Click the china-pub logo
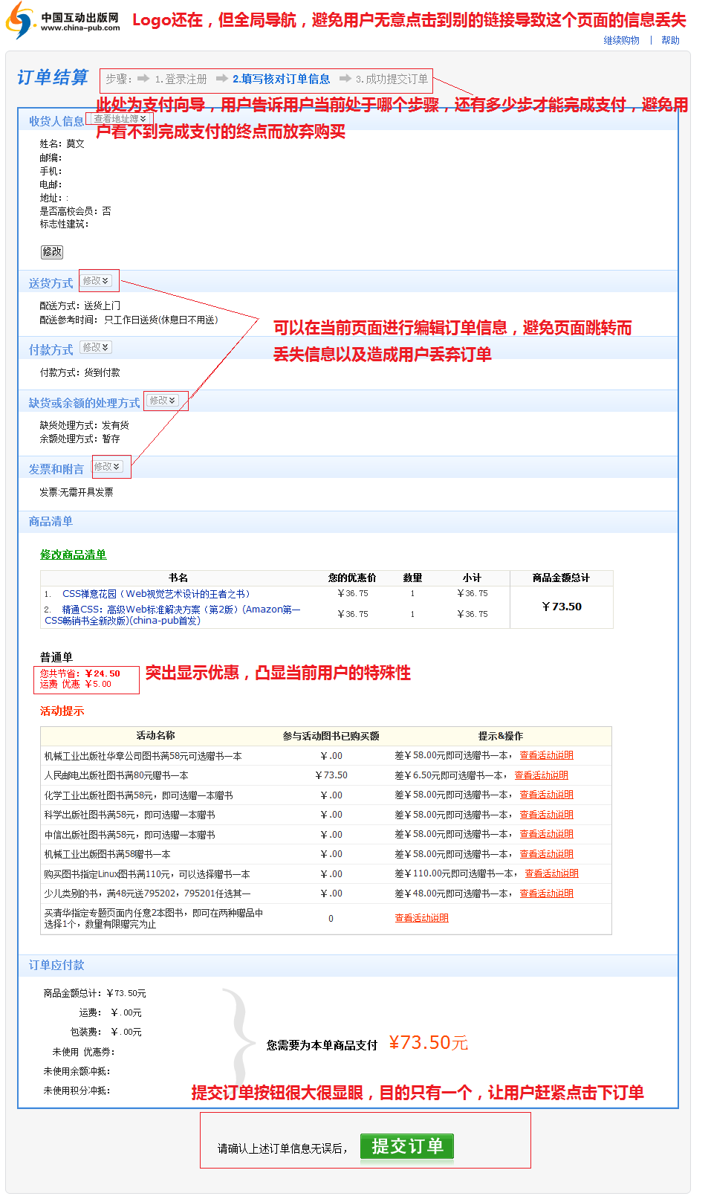 63,21
